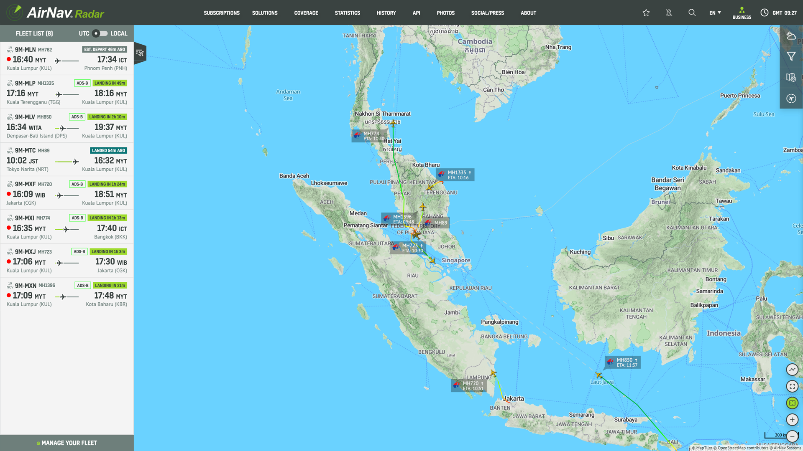Click Manage Your Fleet button

67,443
